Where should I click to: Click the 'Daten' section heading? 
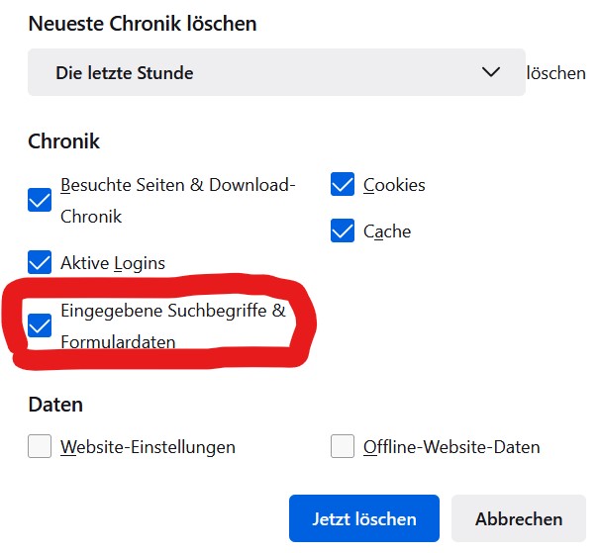pos(55,405)
